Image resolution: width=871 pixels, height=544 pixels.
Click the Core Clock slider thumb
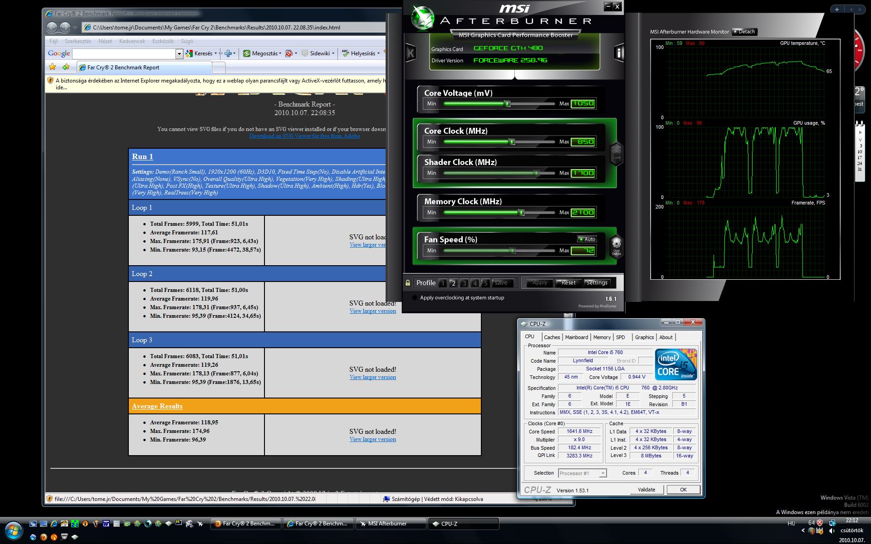pyautogui.click(x=512, y=142)
